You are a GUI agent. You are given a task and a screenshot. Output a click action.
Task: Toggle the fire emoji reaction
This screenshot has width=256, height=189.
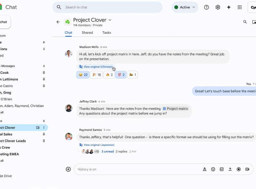109,75
